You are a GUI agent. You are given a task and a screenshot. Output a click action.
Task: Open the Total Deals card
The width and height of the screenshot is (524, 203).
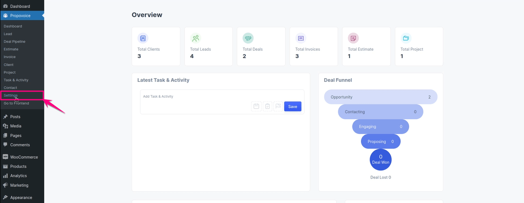pos(261,47)
